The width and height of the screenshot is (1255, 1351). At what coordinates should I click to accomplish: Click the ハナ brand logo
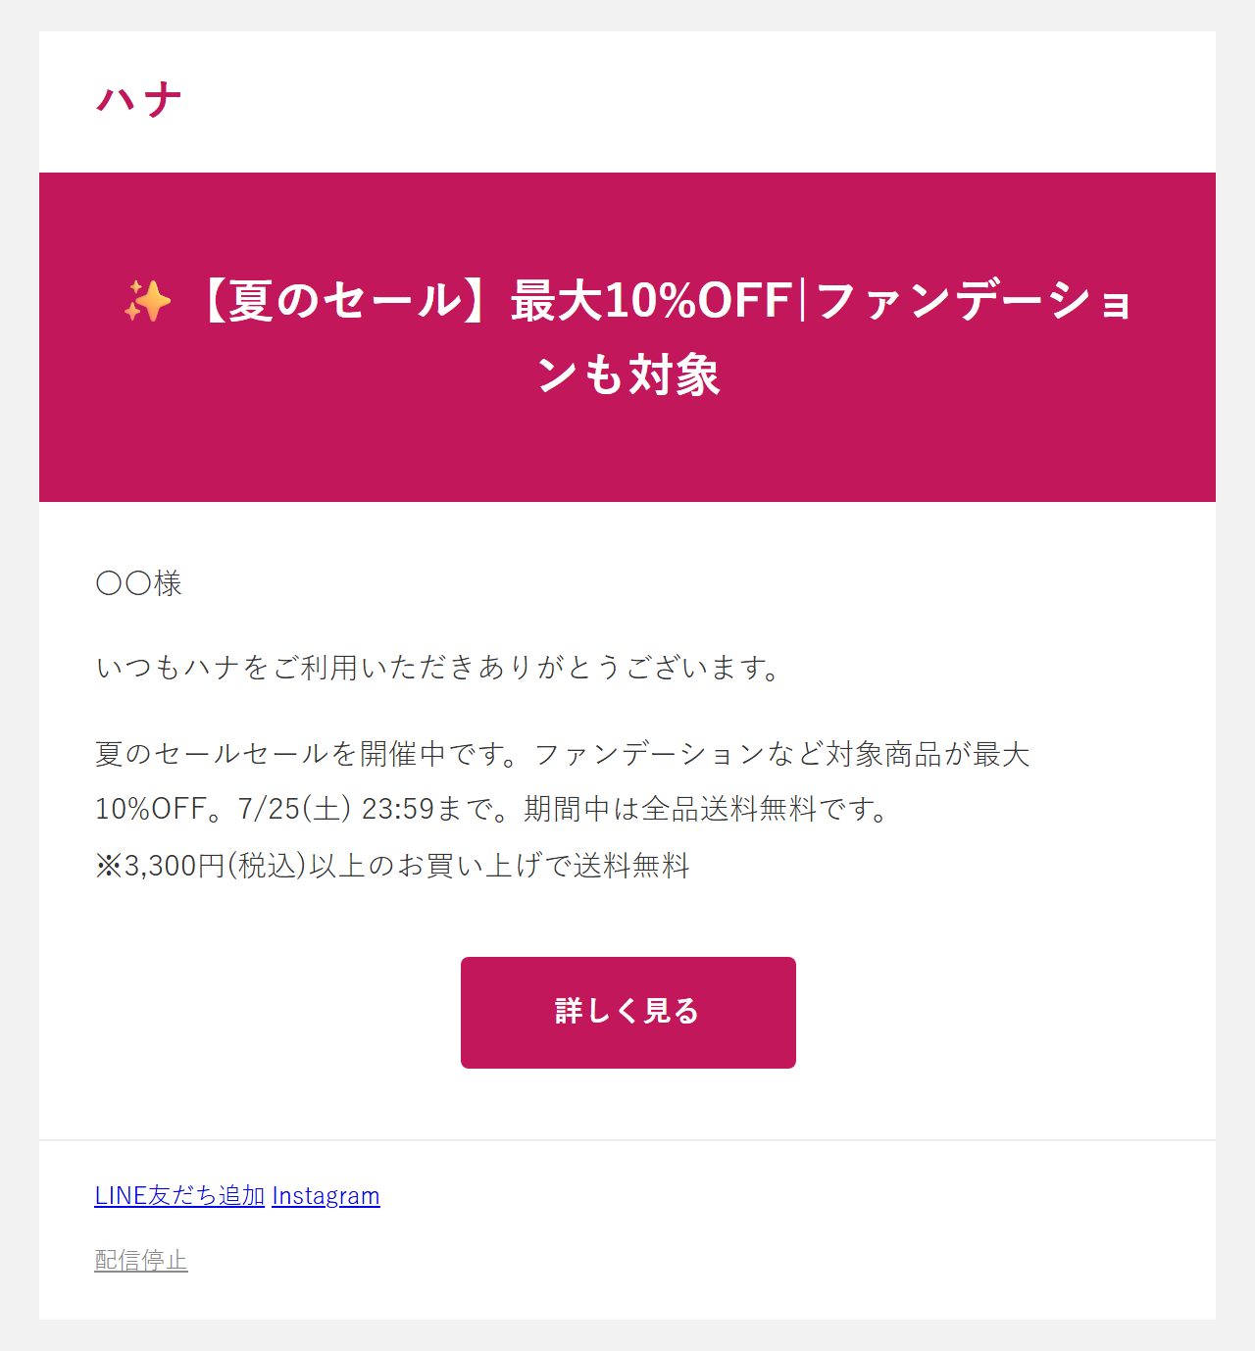coord(139,100)
